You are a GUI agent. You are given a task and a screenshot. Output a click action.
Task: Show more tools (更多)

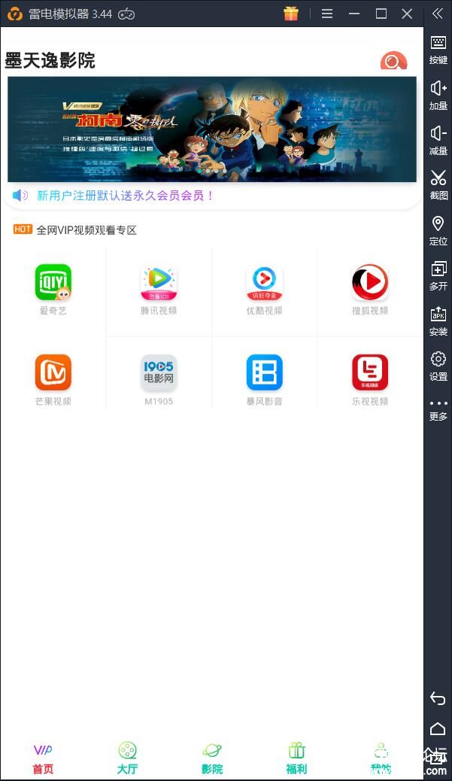click(438, 410)
